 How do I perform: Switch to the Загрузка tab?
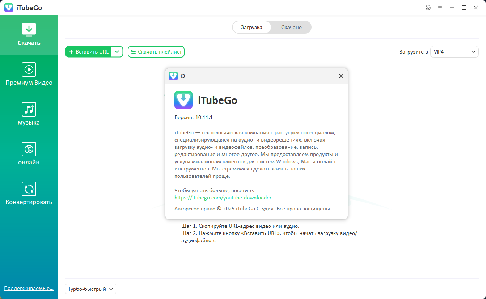pos(252,27)
